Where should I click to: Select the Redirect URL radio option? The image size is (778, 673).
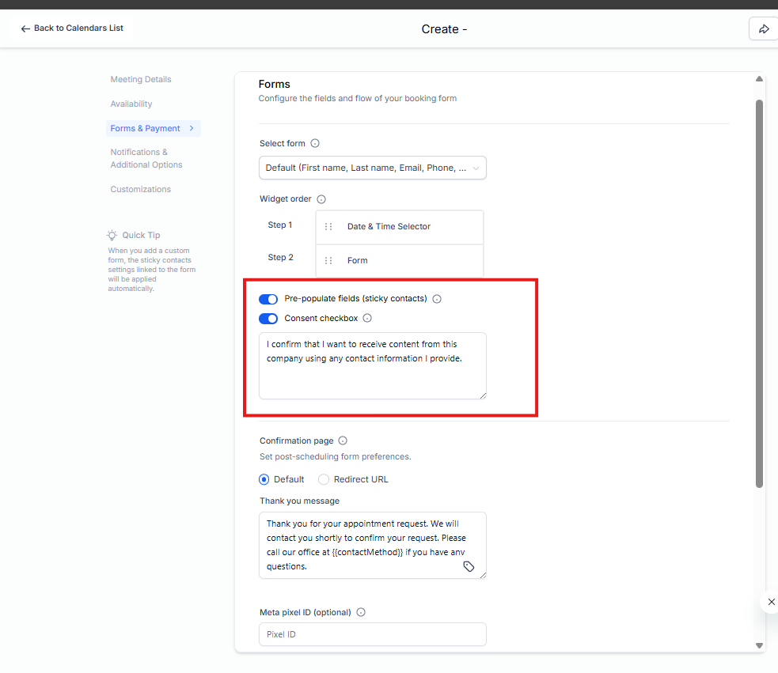324,479
